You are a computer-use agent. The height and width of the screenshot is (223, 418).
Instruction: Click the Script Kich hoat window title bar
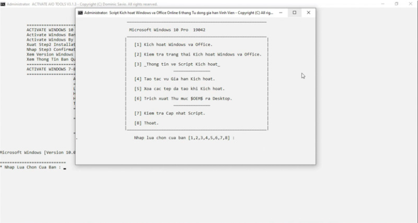point(179,12)
